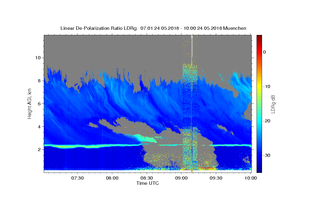Screen dimensions: 311x207
Task: Click the 'Height AGL km' axis title
Action: (x=30, y=103)
